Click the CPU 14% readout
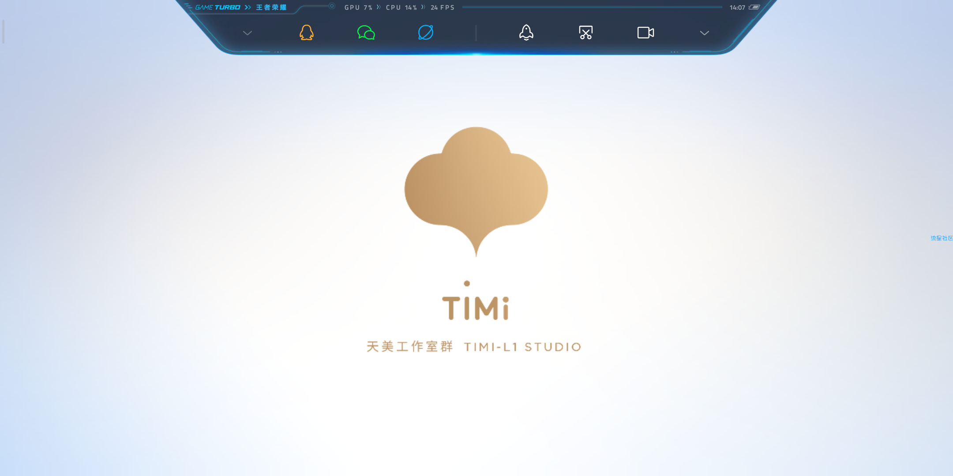This screenshot has width=953, height=476. (401, 7)
